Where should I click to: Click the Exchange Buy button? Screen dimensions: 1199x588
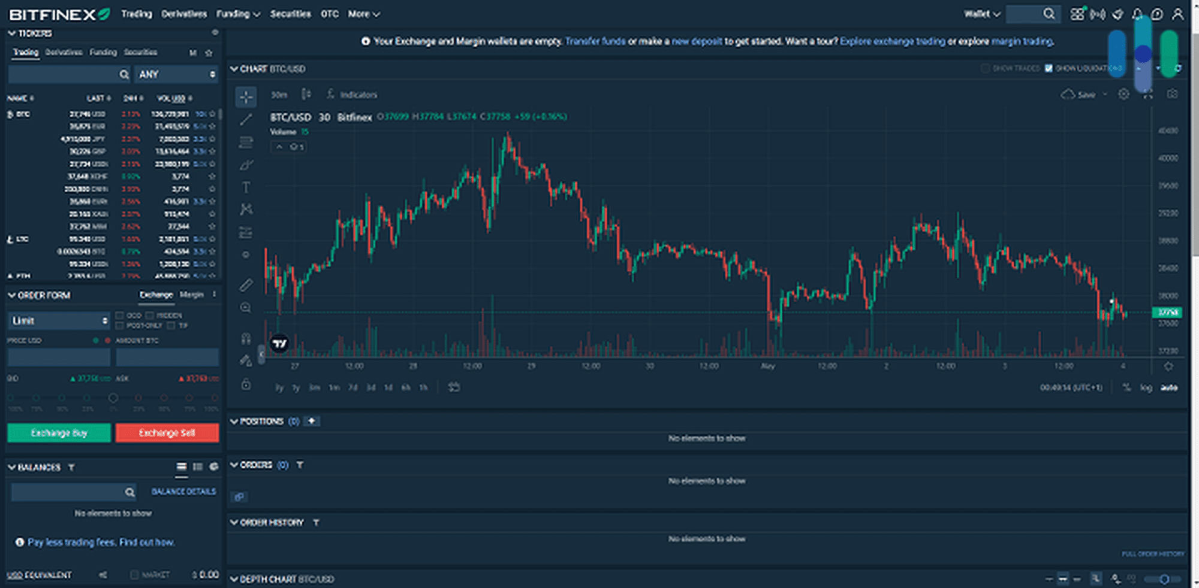coord(59,433)
